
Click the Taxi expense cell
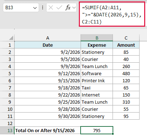point(97,88)
